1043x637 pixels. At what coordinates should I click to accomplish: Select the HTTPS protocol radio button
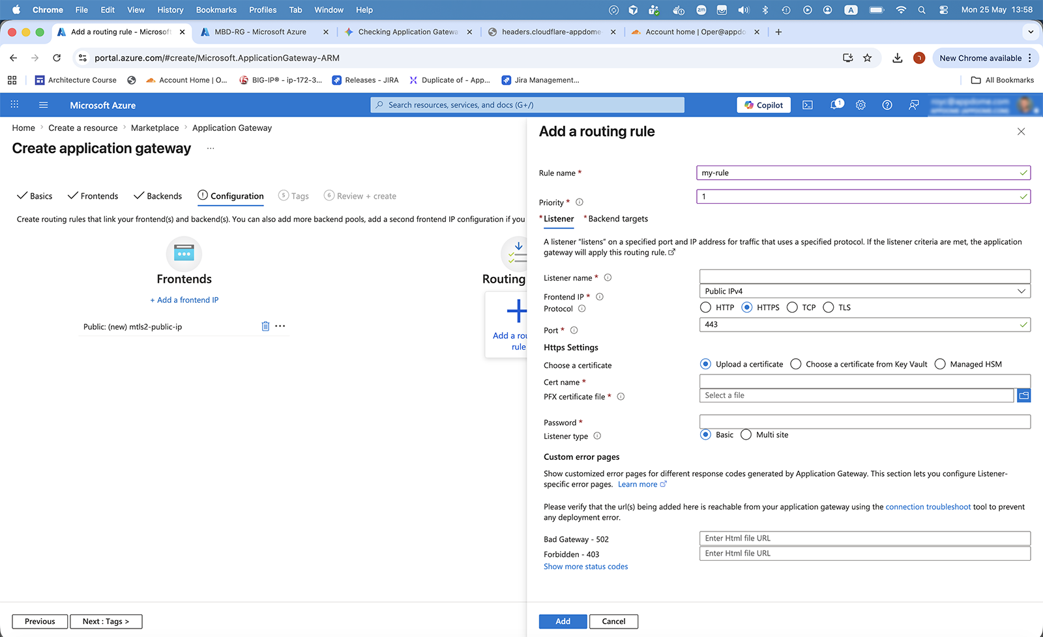click(x=747, y=307)
